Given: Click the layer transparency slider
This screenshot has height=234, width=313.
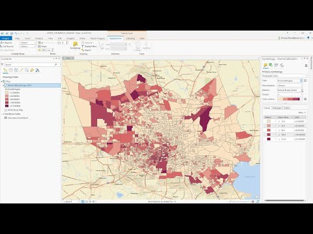Looking at the screenshot, I should 50,43.
